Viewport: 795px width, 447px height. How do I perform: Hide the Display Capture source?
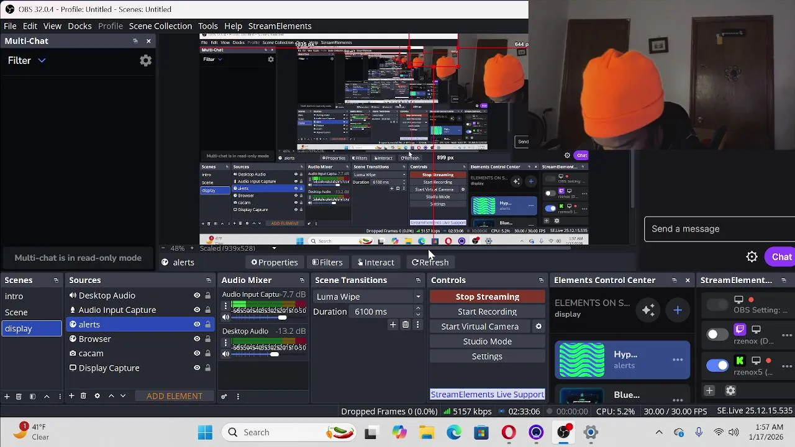197,368
